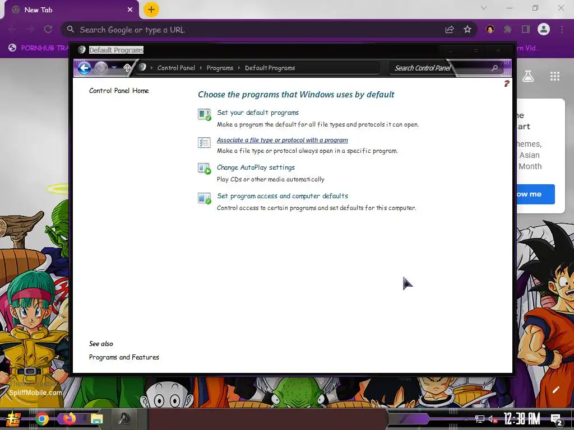
Task: Click the Control Panel breadcrumb segment
Action: [176, 68]
